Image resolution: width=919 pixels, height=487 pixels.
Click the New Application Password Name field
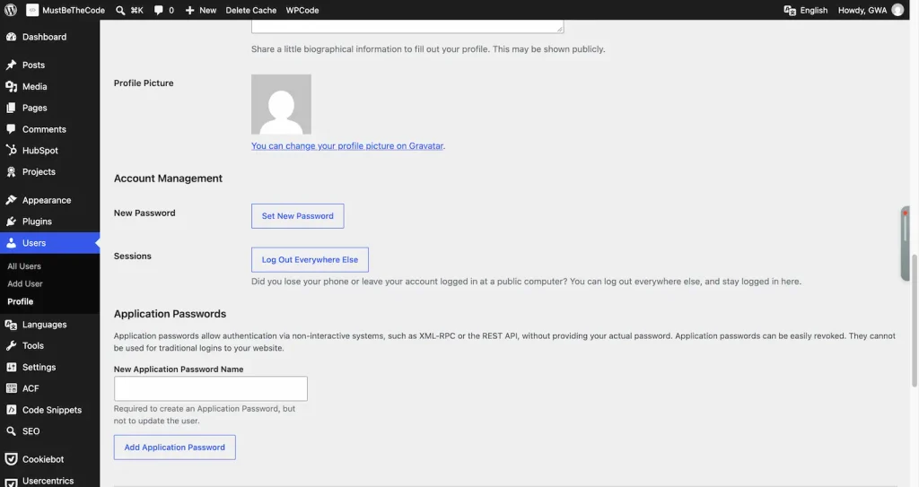pyautogui.click(x=210, y=388)
